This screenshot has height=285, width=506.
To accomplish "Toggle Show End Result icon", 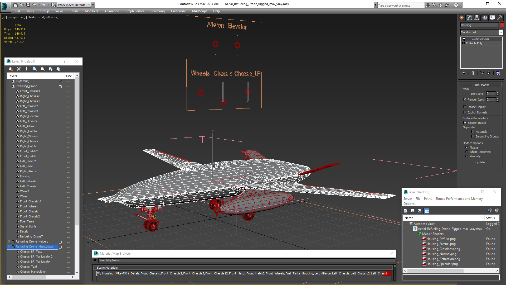I will click(473, 73).
